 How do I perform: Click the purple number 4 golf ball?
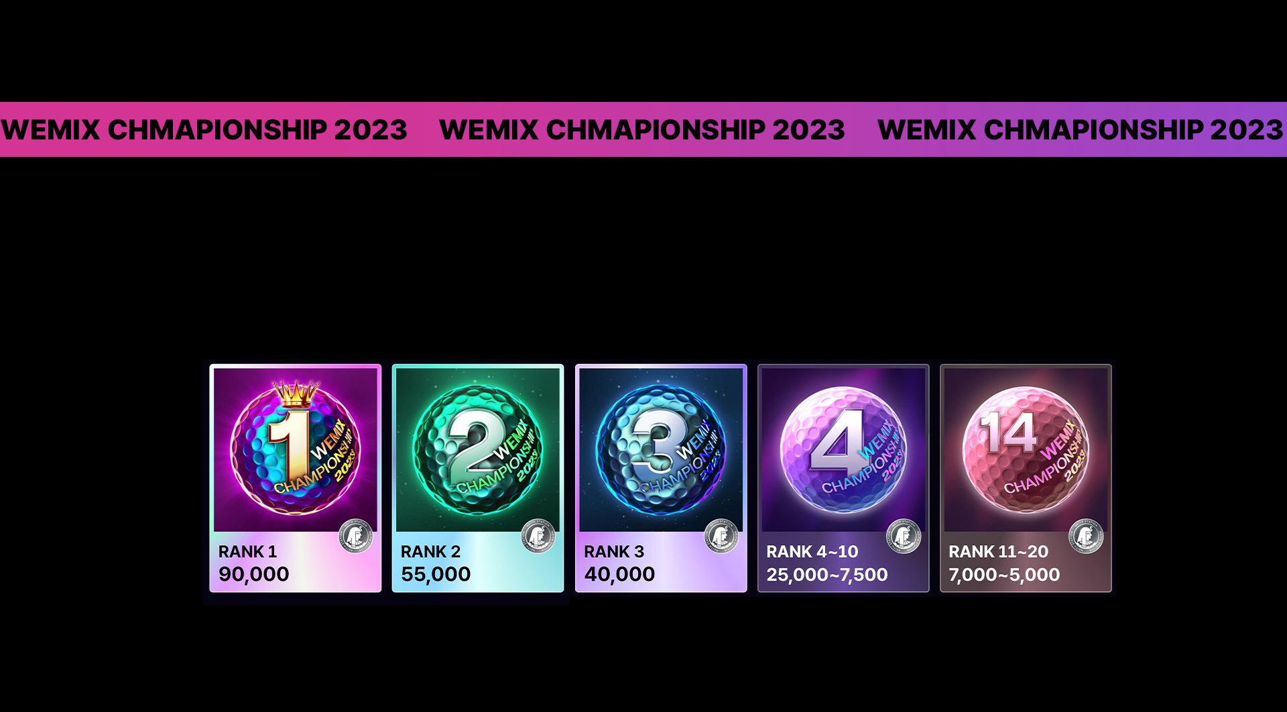tap(843, 450)
